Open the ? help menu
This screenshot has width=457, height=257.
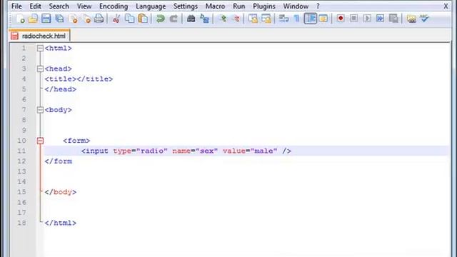click(x=318, y=6)
